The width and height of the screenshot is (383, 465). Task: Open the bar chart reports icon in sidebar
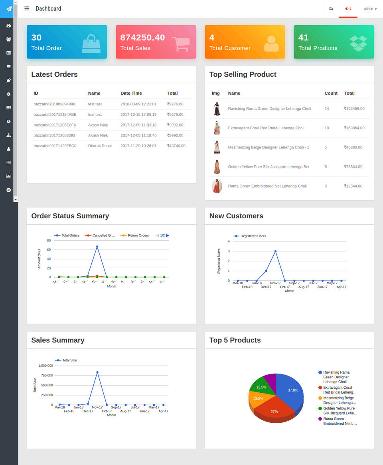pos(9,176)
